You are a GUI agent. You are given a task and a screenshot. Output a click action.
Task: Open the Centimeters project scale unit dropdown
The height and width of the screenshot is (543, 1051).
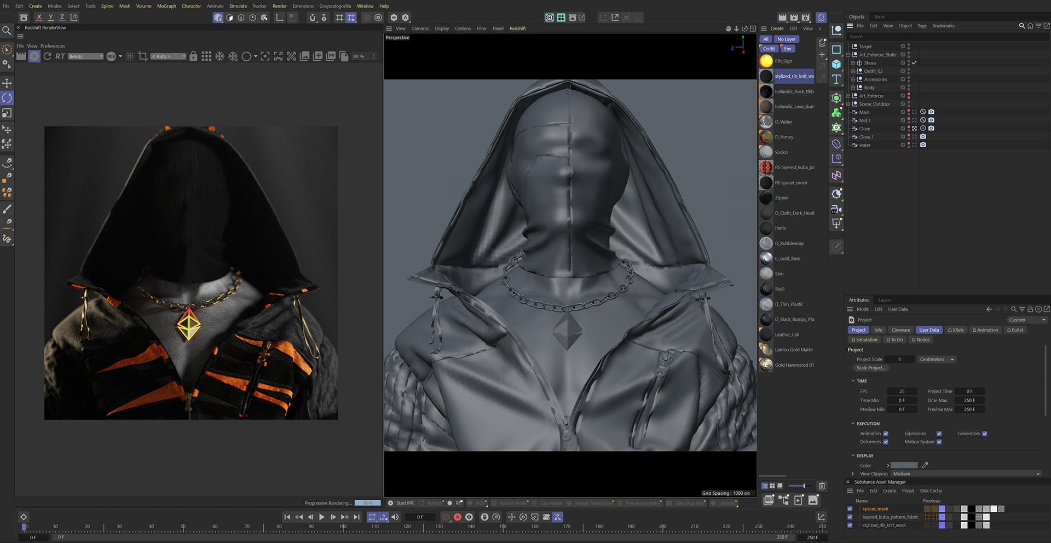click(937, 359)
